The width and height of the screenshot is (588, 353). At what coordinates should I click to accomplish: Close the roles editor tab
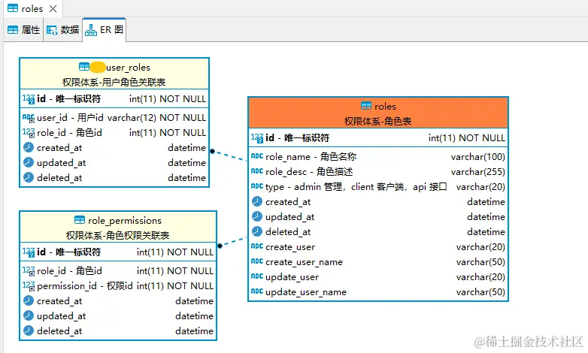53,8
